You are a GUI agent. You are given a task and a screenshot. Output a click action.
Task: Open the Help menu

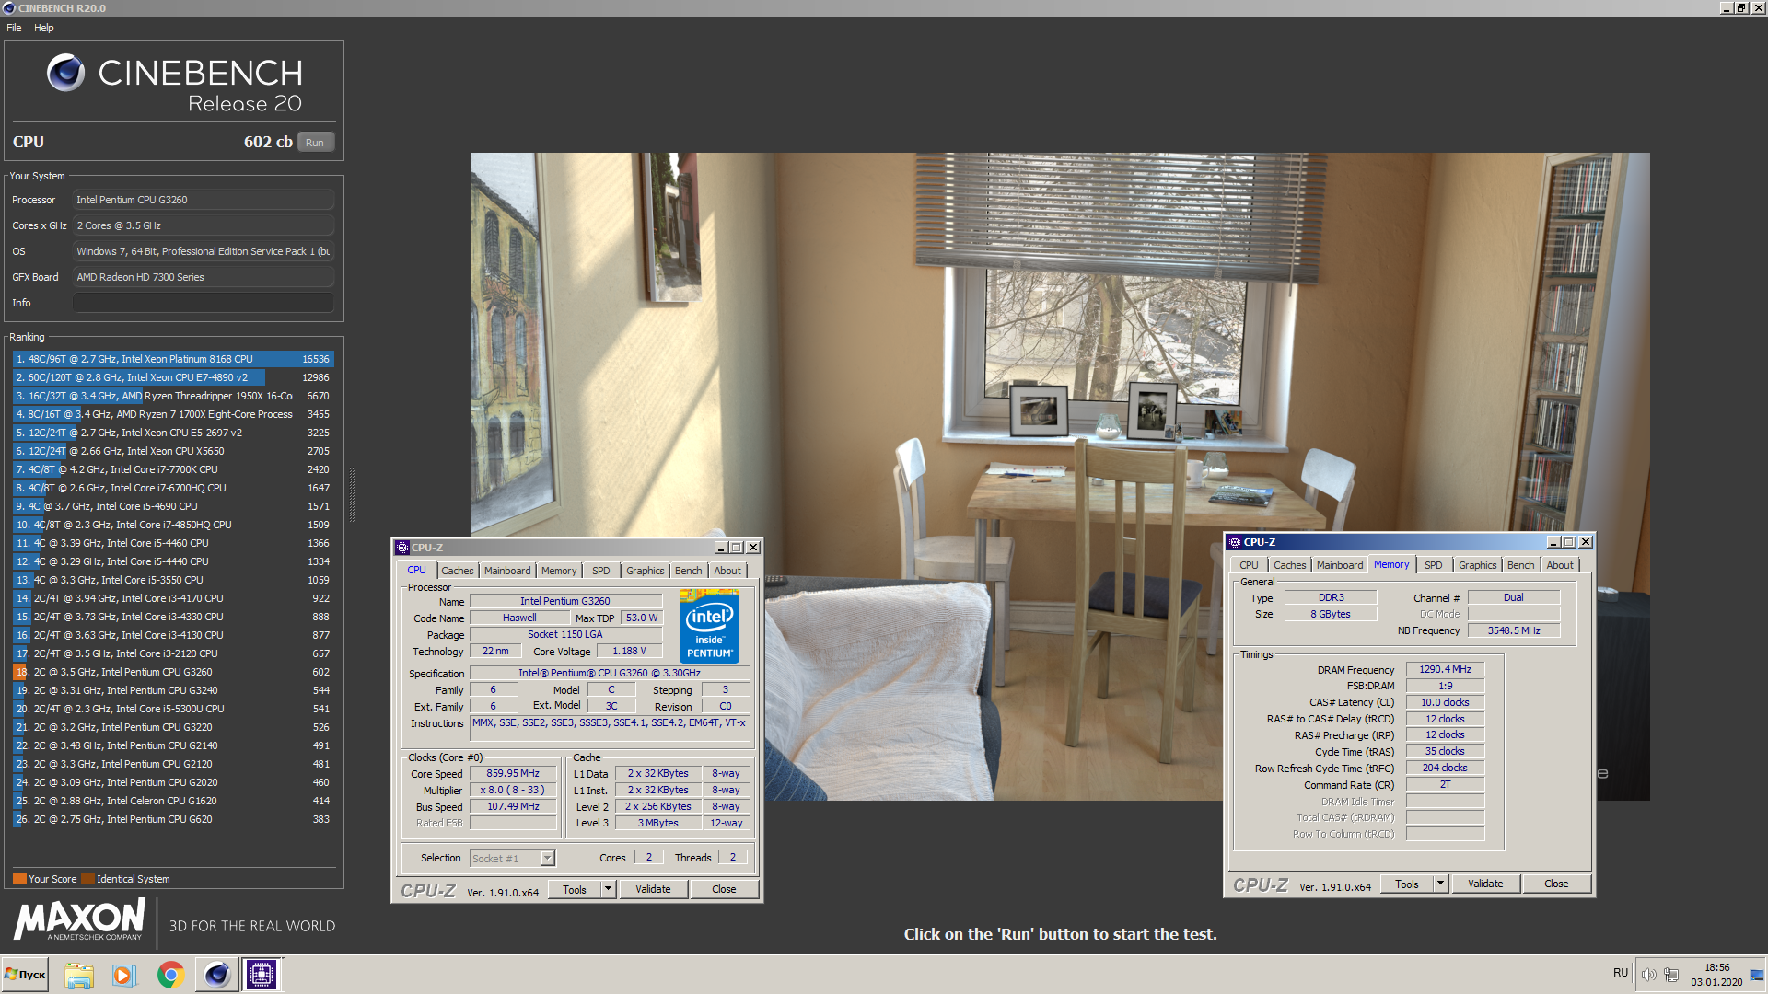pyautogui.click(x=44, y=28)
